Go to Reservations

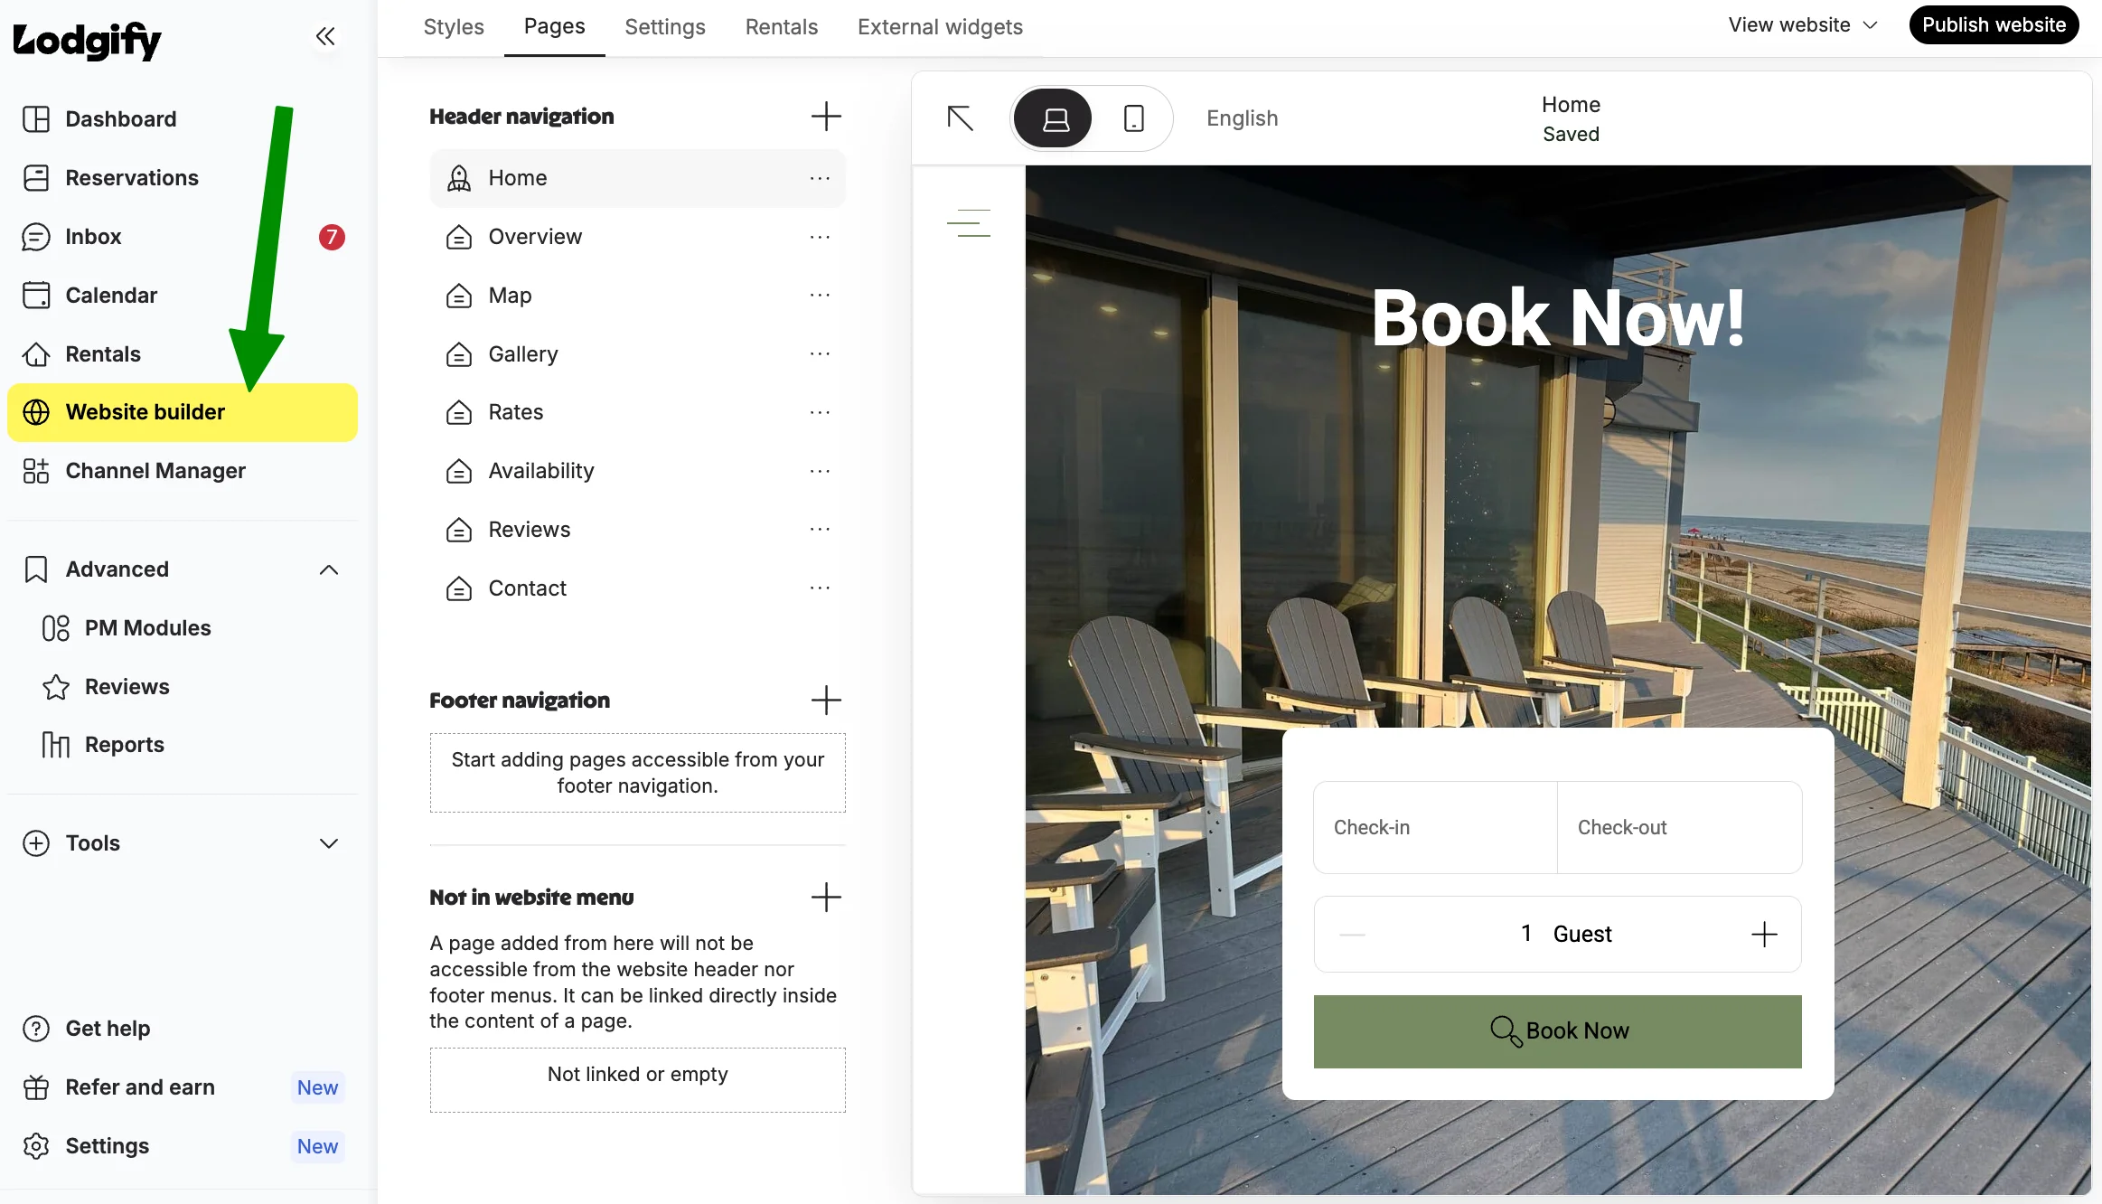[x=183, y=178]
